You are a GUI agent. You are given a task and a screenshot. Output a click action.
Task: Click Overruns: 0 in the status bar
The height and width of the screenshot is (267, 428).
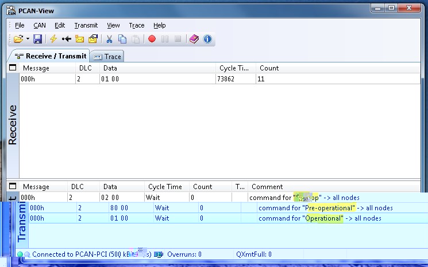coord(184,254)
